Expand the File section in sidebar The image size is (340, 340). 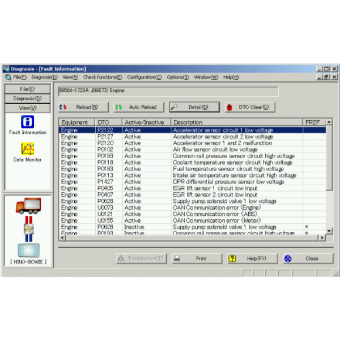27,89
